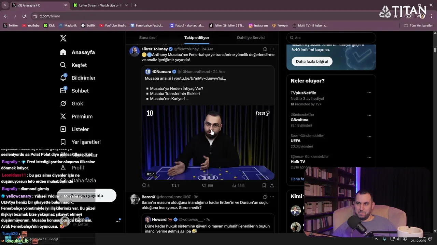This screenshot has width=437, height=245.
Task: View analytics of Fikret Tolunay's post
Action: point(238,185)
